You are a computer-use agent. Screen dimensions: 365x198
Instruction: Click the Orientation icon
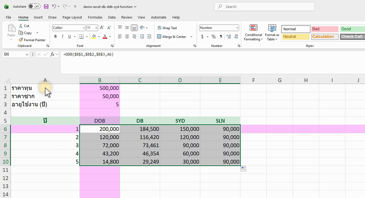click(x=142, y=28)
